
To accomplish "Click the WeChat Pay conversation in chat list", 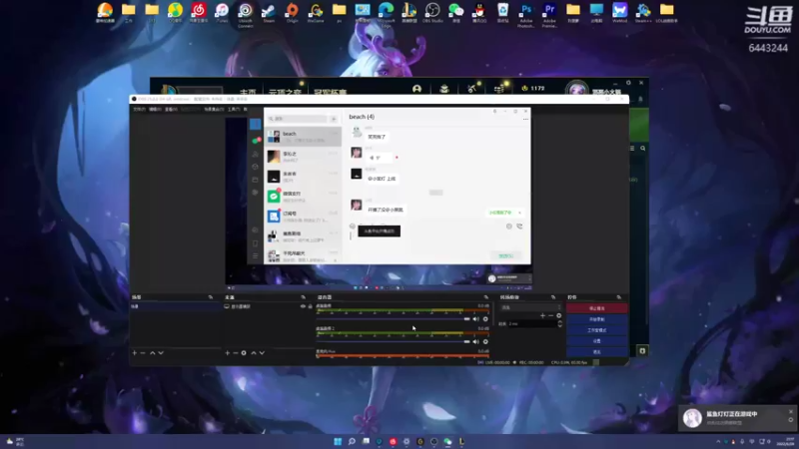I will [x=303, y=196].
